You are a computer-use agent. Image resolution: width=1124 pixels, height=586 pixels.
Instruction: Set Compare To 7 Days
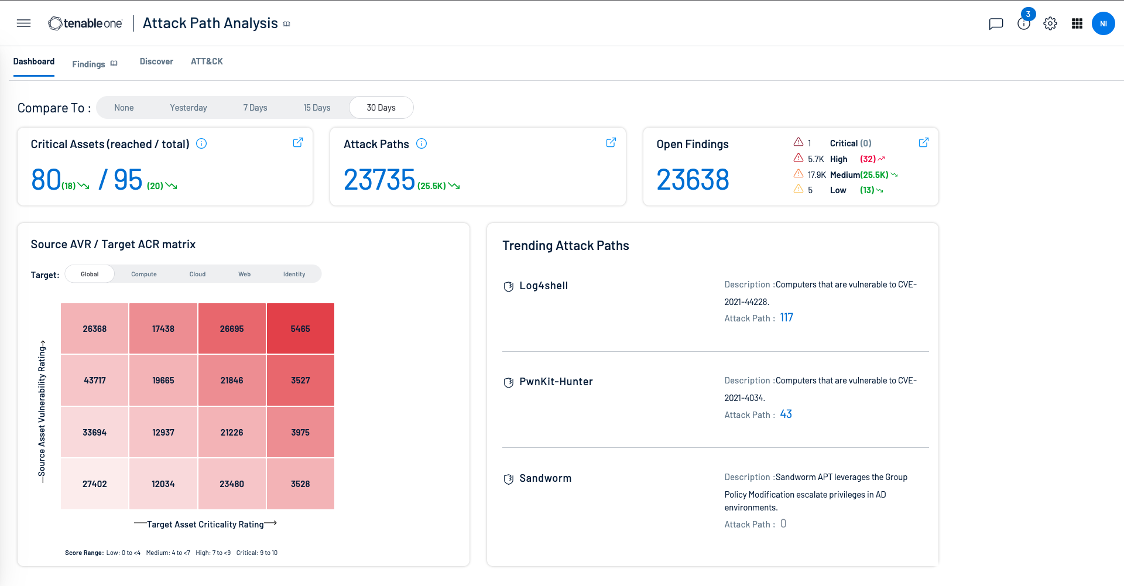point(255,108)
